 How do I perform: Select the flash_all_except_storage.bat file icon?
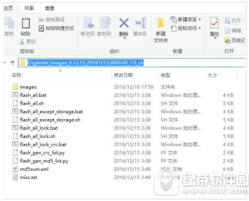coord(15,111)
